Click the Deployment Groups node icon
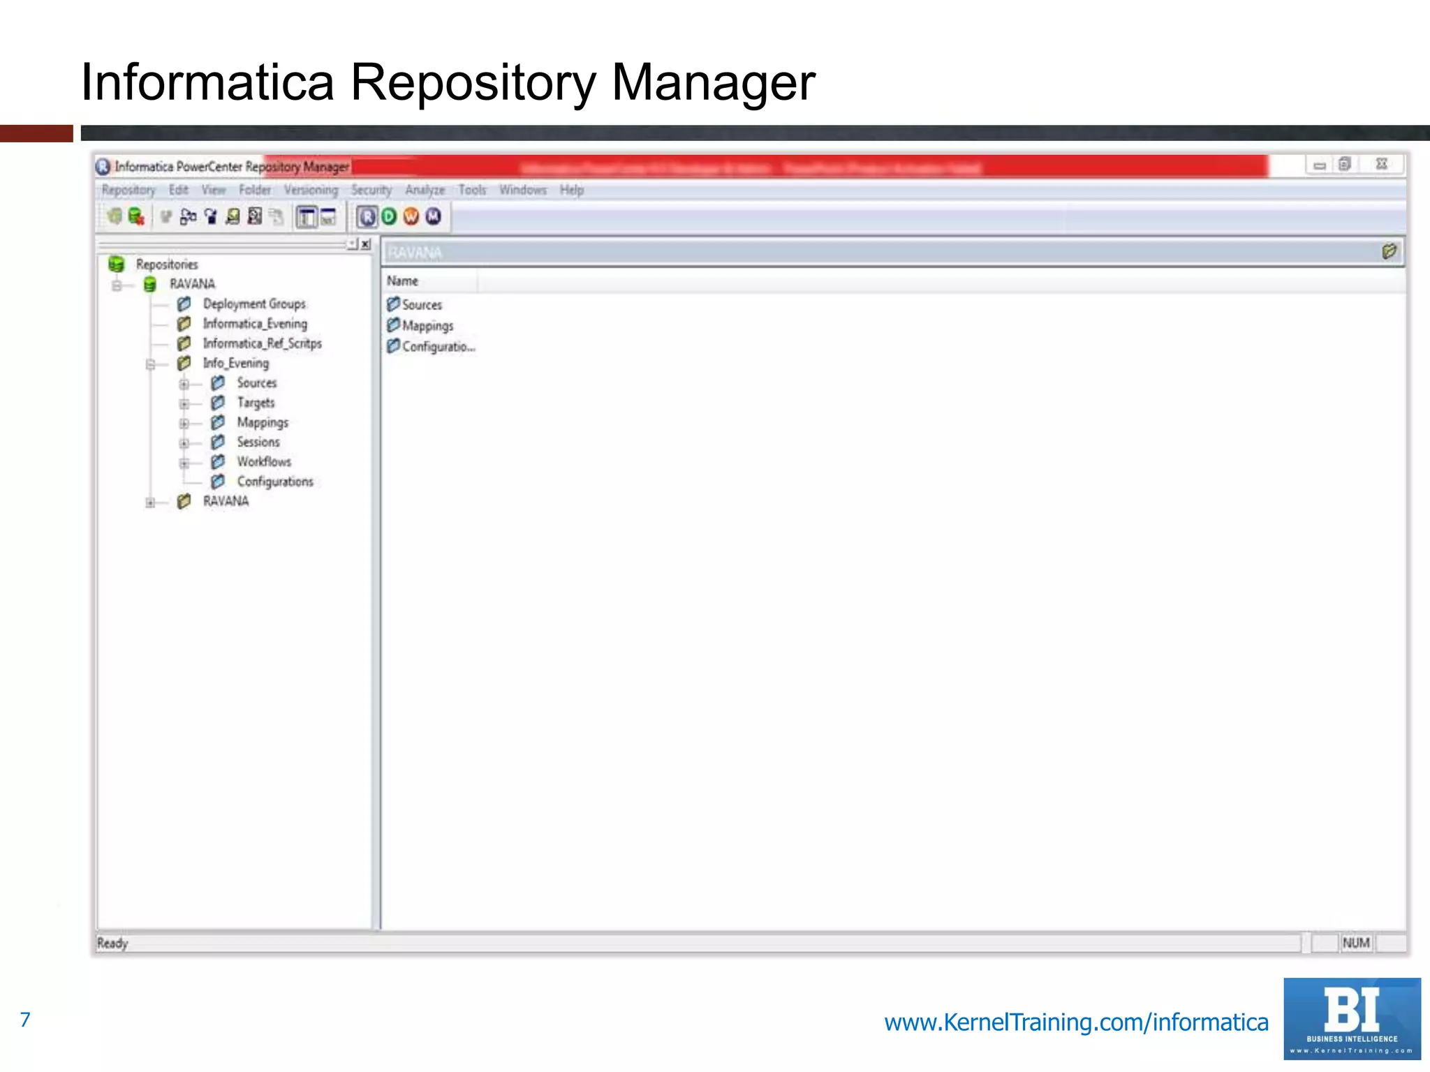 click(x=184, y=304)
